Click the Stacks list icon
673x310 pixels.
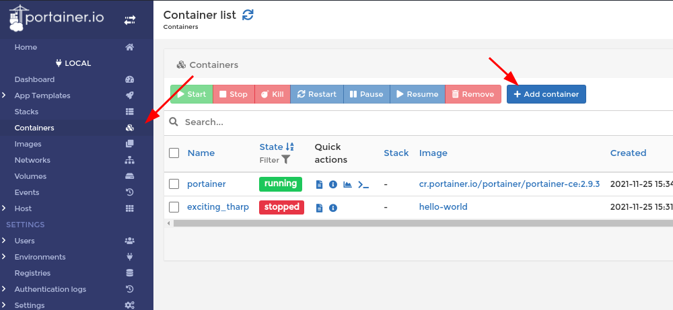pyautogui.click(x=130, y=112)
